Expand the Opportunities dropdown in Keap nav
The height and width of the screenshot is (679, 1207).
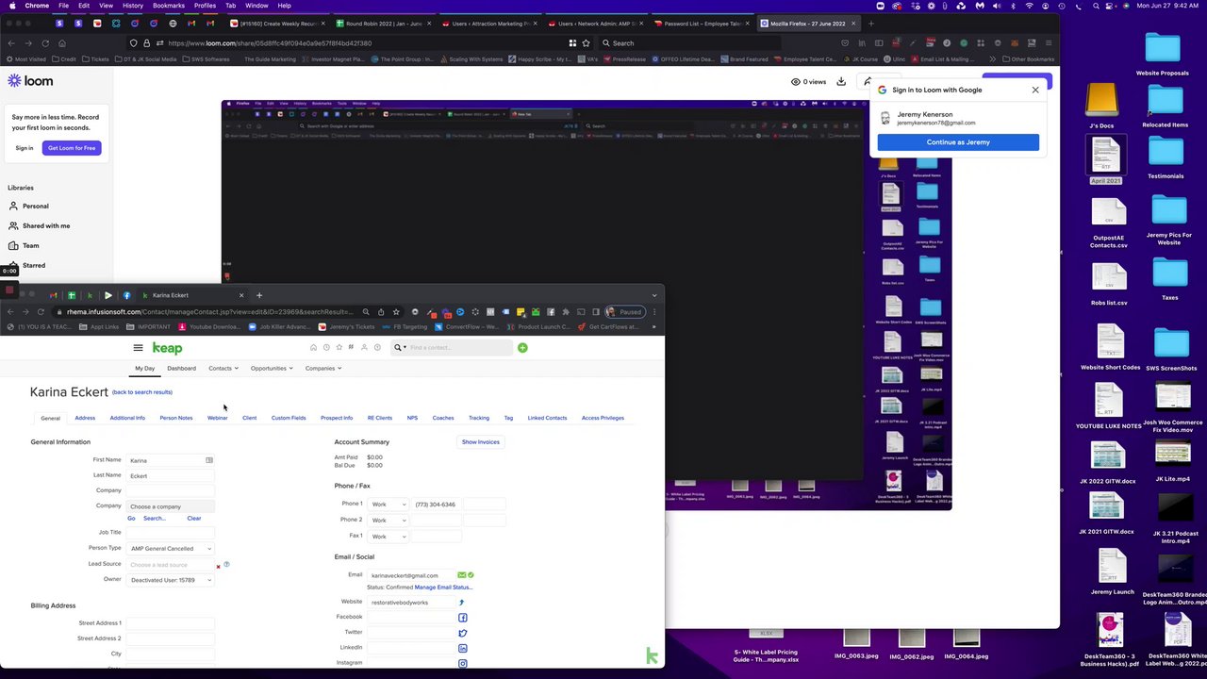coord(272,369)
